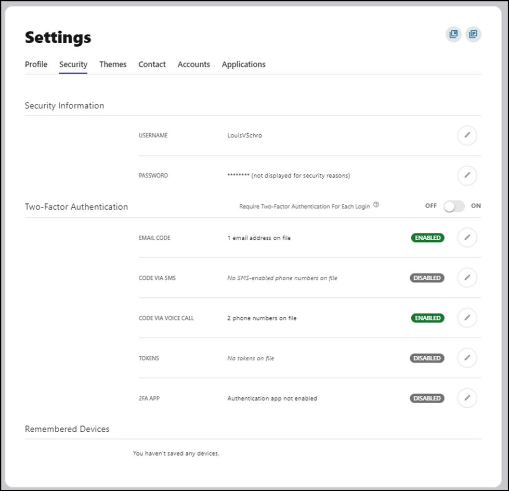The image size is (509, 491).
Task: Select the Security tab
Action: click(x=73, y=64)
